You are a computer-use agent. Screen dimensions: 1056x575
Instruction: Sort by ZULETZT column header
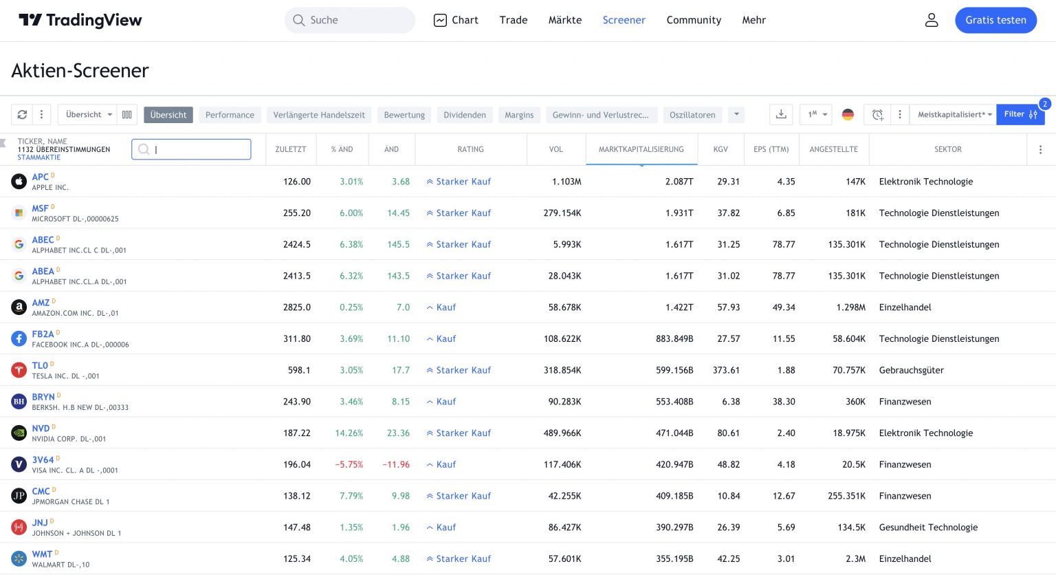[291, 149]
